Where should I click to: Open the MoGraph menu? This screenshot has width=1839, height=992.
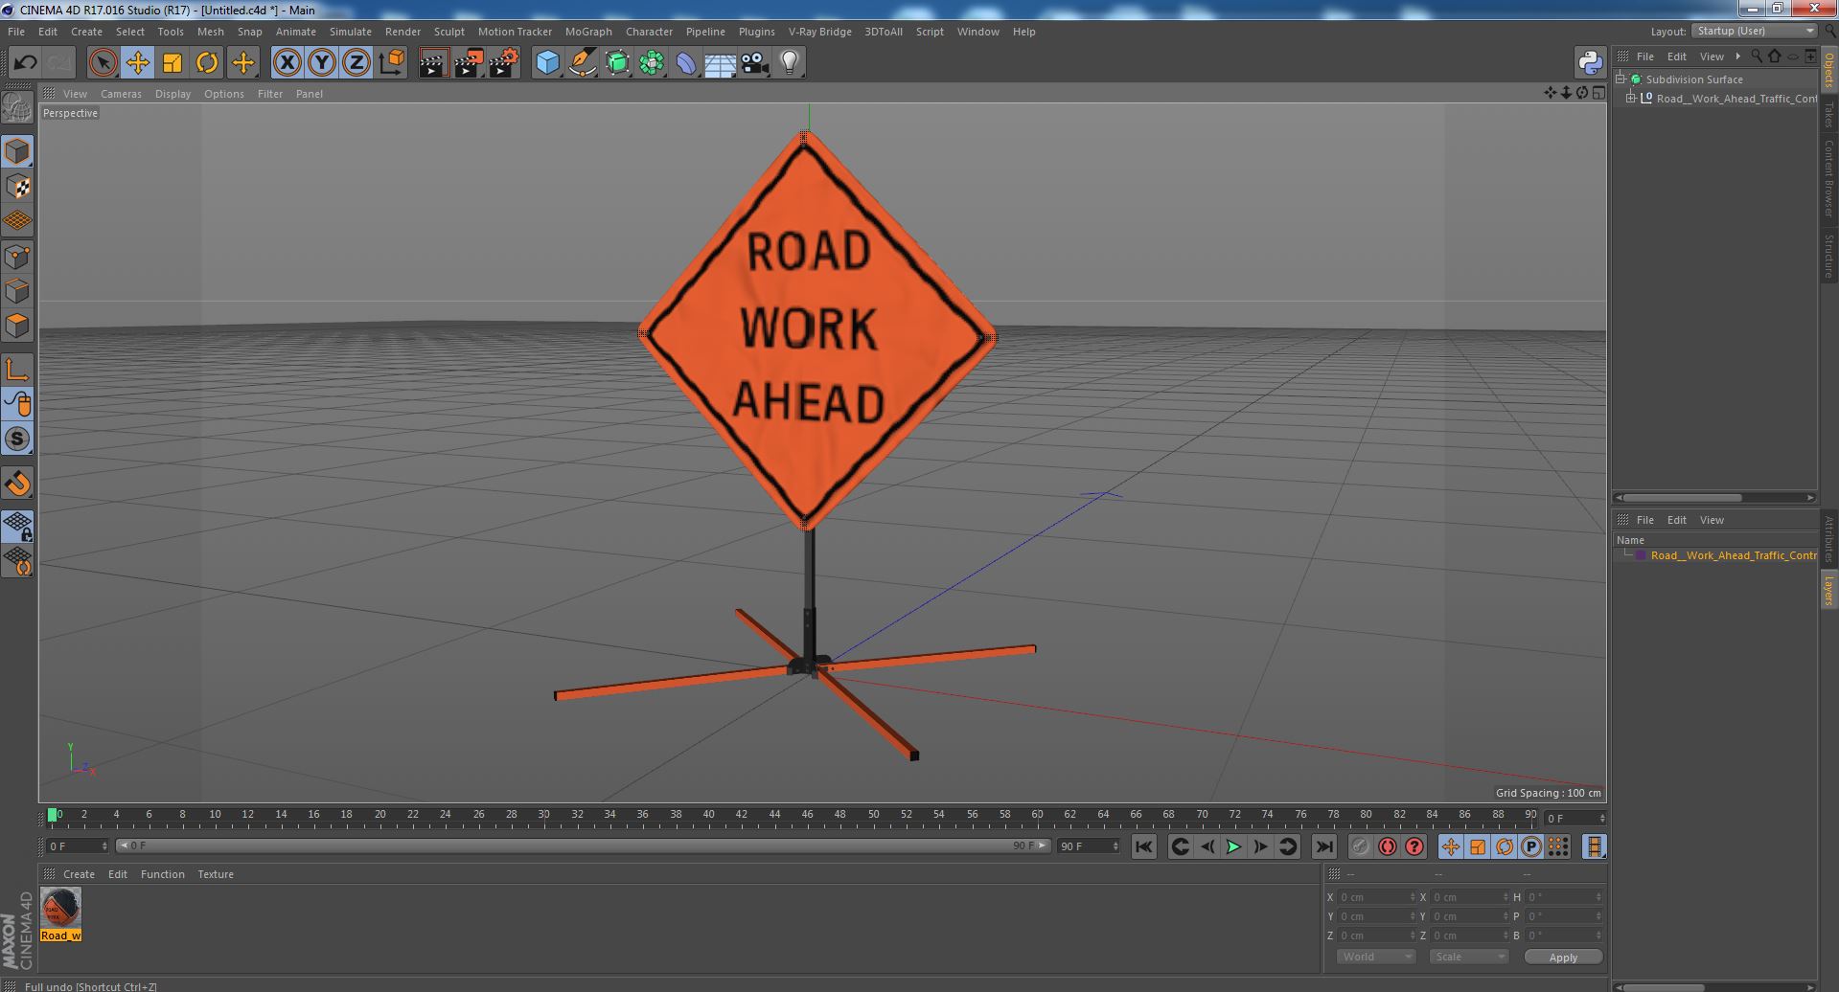point(588,32)
